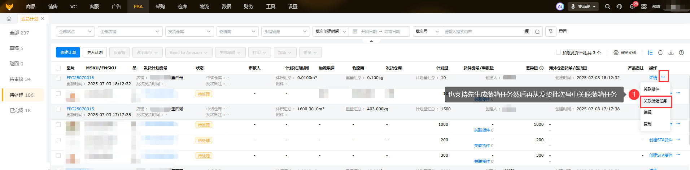This screenshot has width=690, height=170.
Task: Adjust row height with line-spacing icon
Action: pos(650,52)
